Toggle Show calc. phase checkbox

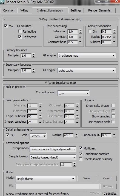coord(113,105)
